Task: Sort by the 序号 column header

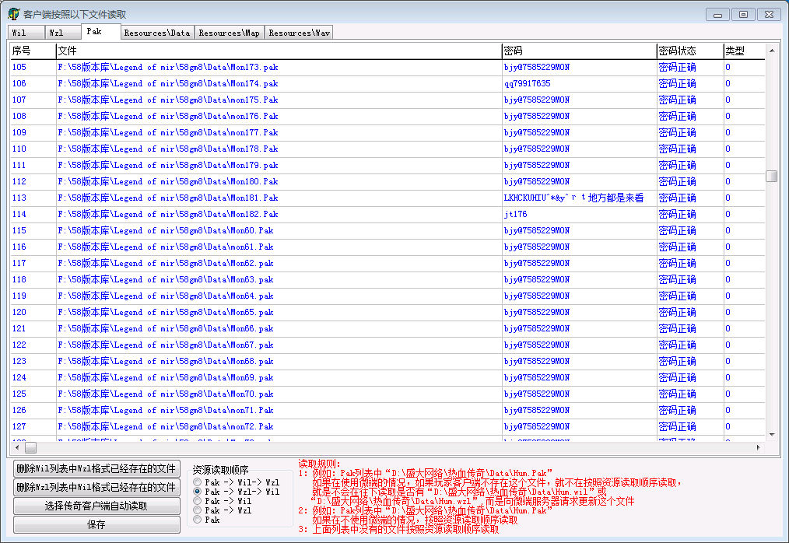Action: [x=33, y=51]
